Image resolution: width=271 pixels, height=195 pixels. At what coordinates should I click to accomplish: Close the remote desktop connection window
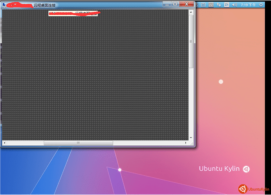[187, 4]
